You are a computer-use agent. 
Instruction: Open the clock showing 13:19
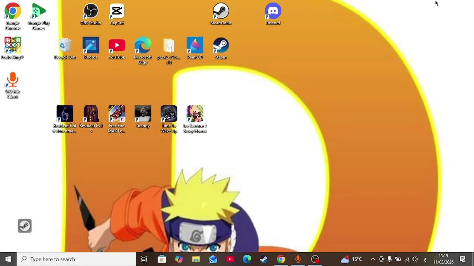click(x=443, y=259)
